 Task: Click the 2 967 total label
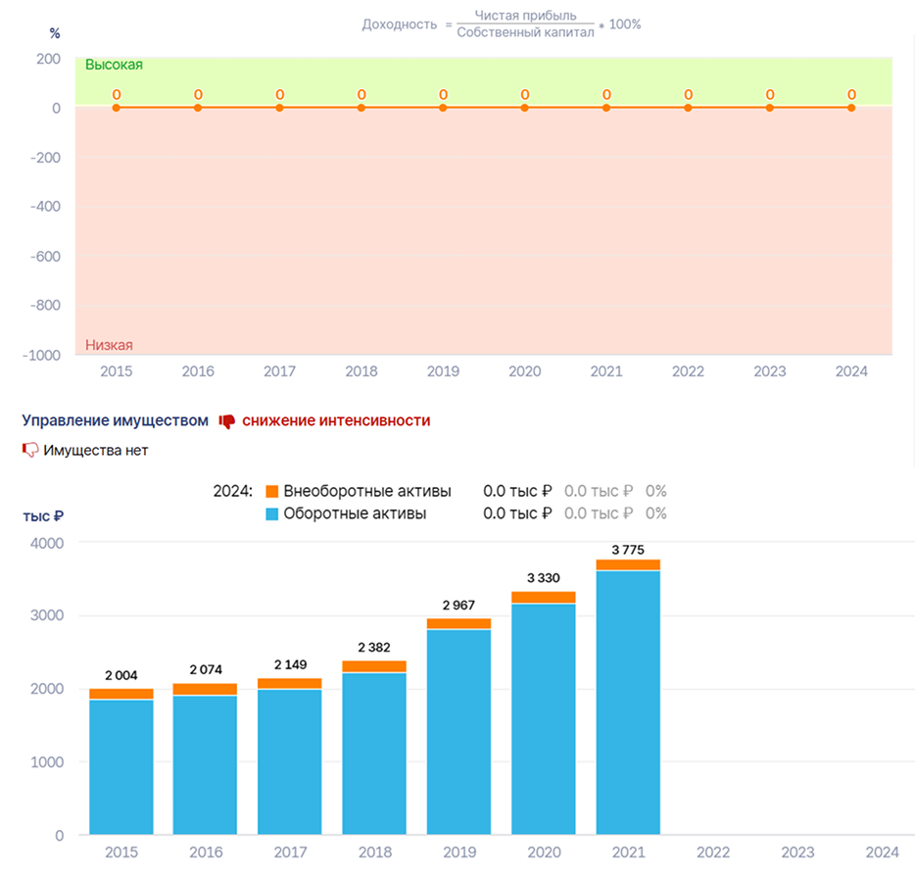[x=458, y=606]
